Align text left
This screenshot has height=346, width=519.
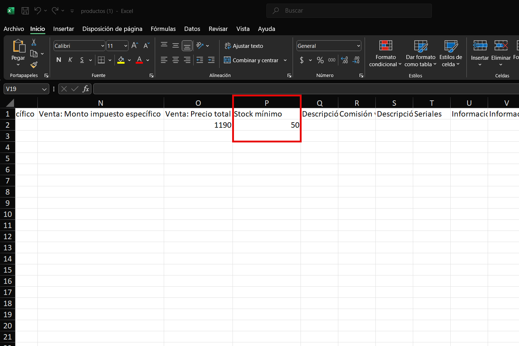click(x=164, y=60)
